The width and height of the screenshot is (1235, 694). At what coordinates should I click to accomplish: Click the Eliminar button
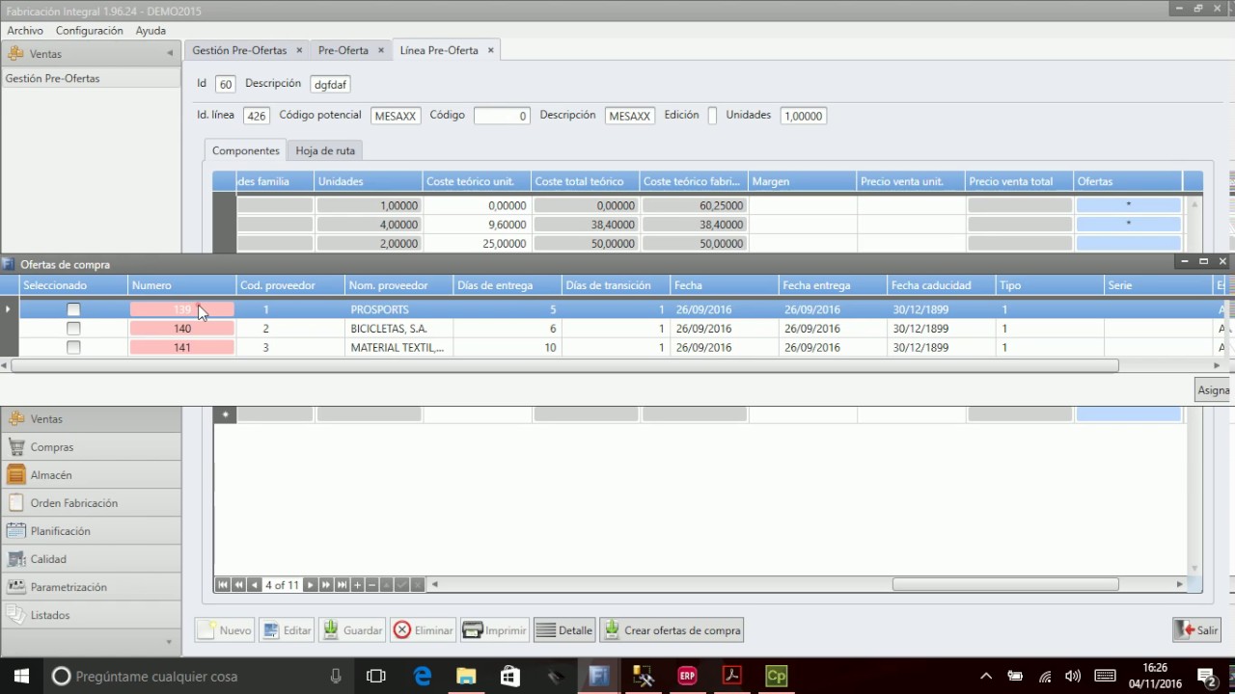tap(423, 630)
